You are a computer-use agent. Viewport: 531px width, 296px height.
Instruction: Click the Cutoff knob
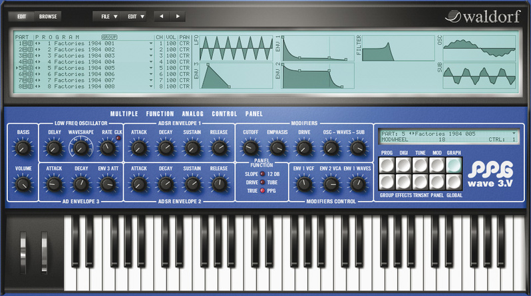tap(250, 148)
